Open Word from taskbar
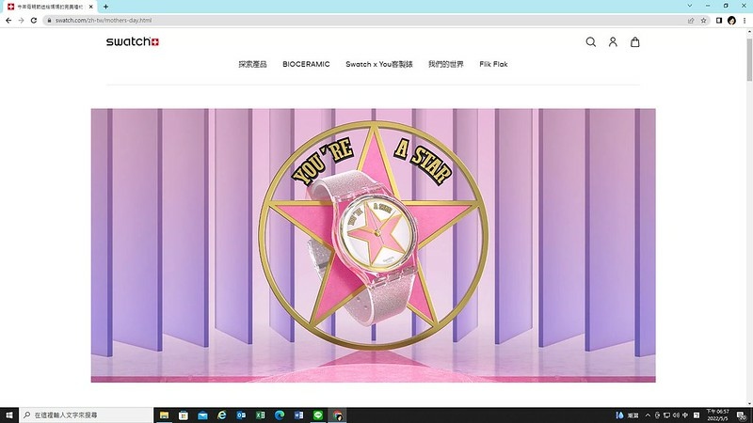Viewport: 753px width, 423px height. (x=298, y=415)
